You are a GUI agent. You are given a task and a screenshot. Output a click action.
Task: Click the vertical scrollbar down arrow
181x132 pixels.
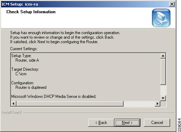point(163,98)
